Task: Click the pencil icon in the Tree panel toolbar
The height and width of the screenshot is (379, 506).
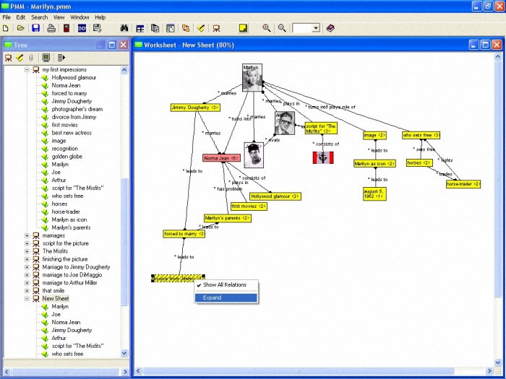Action: point(20,58)
